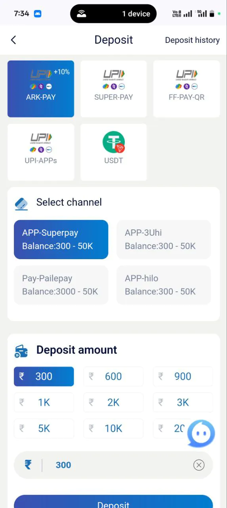Select the 3K amount preset
Viewport: 227px width, 508px height.
tap(183, 402)
